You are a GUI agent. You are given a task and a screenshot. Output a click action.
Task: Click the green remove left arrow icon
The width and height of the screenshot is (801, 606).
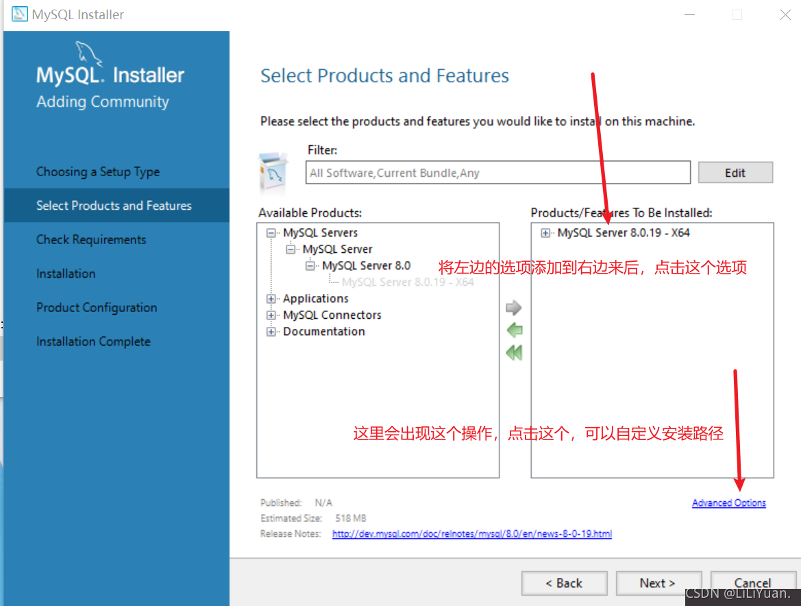point(515,330)
